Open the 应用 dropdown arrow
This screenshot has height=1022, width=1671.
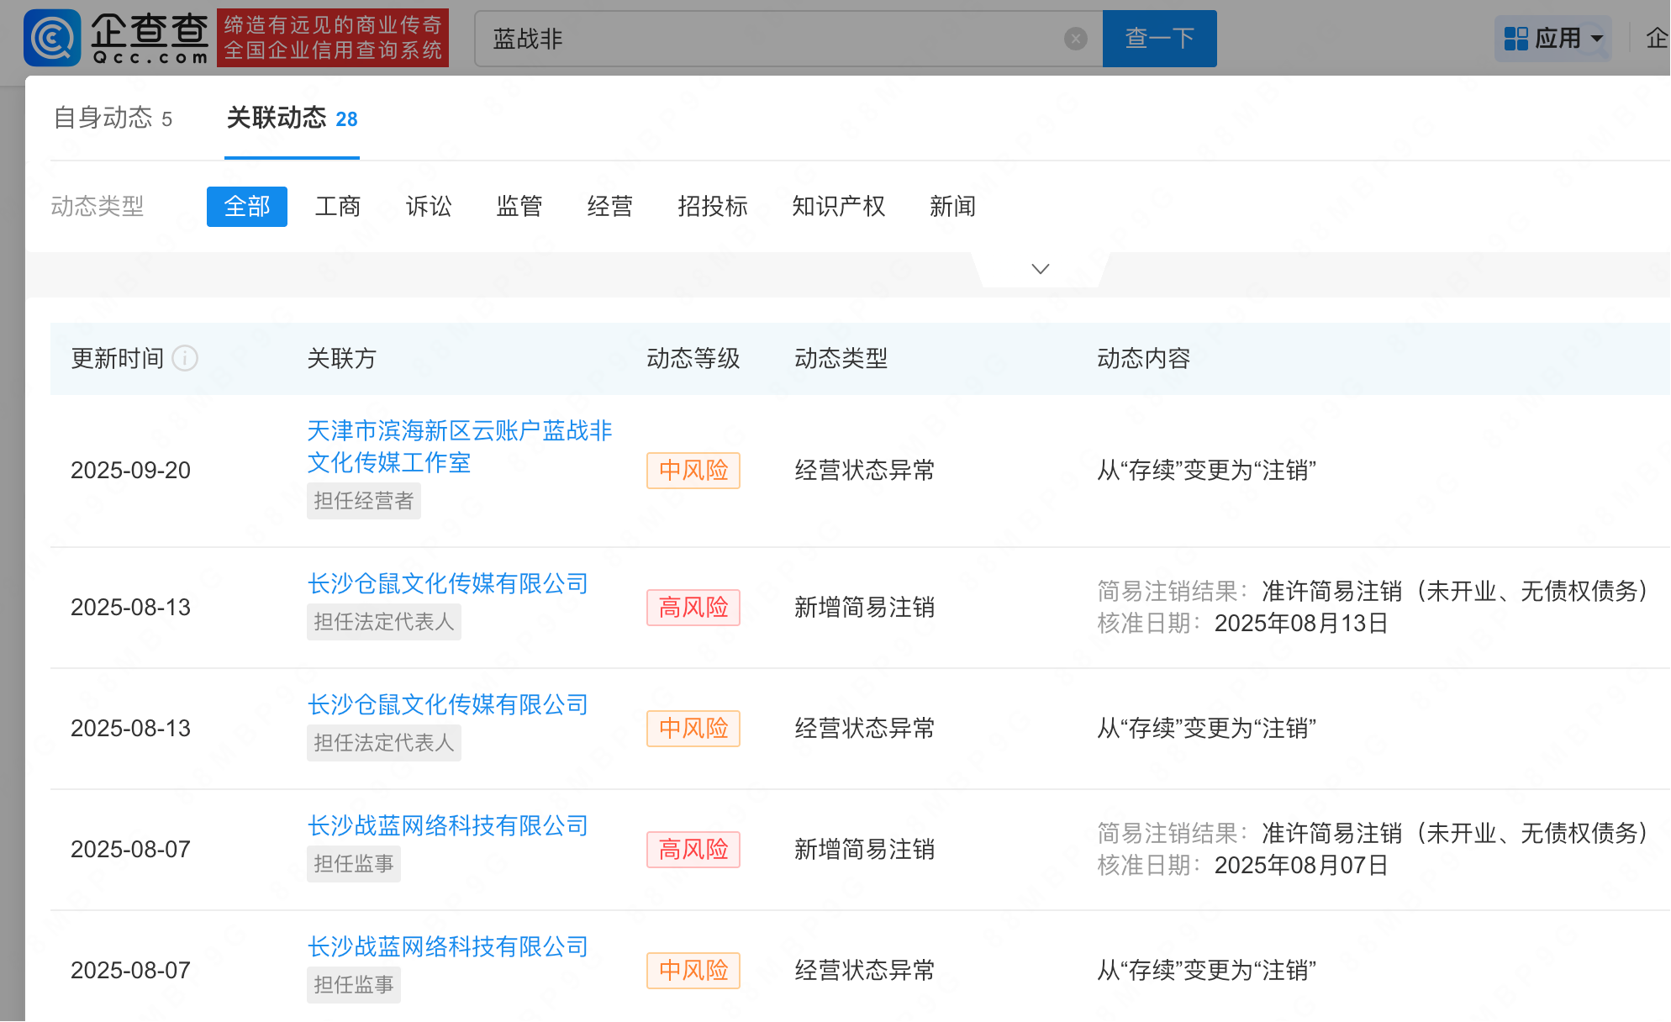(x=1597, y=39)
